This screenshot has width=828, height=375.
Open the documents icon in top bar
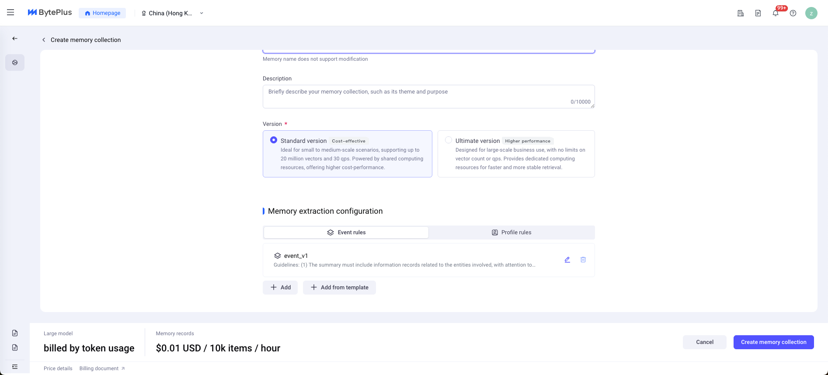(x=758, y=13)
